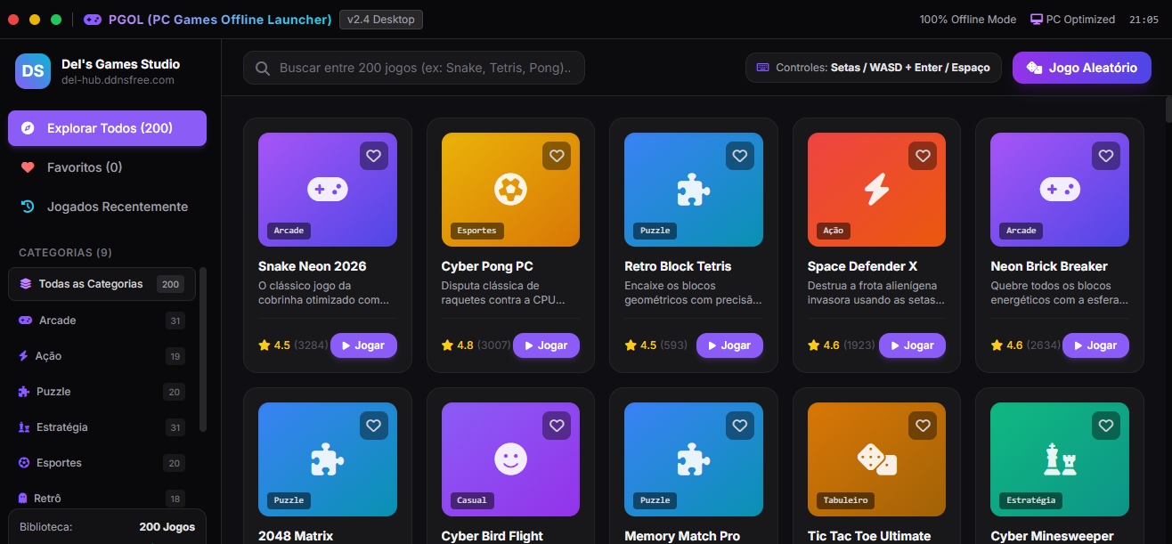
Task: Click the PC Optimized monitor icon
Action: [1037, 20]
